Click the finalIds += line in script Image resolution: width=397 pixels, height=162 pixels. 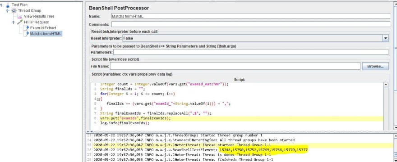(168, 103)
